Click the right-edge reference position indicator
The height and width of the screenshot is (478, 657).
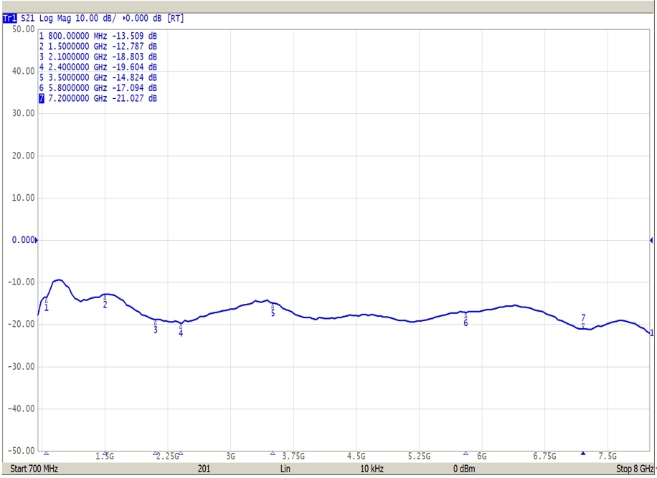click(651, 240)
